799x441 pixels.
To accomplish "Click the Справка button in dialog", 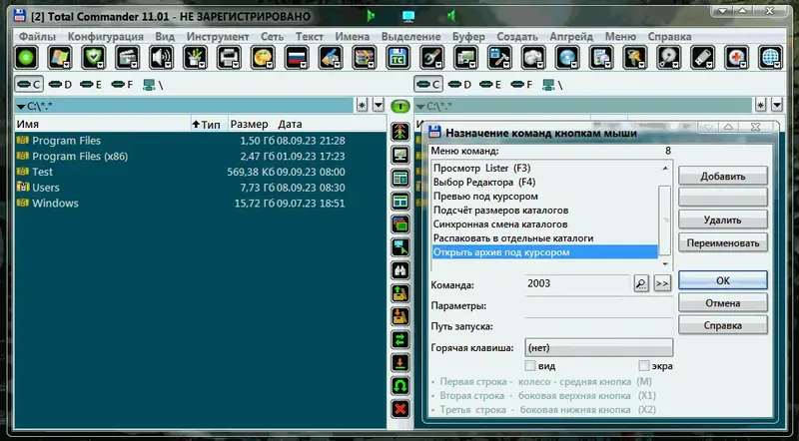I will click(x=722, y=325).
